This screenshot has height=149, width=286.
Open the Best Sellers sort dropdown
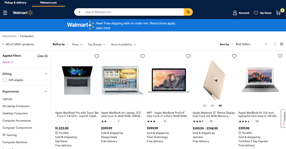point(251,44)
